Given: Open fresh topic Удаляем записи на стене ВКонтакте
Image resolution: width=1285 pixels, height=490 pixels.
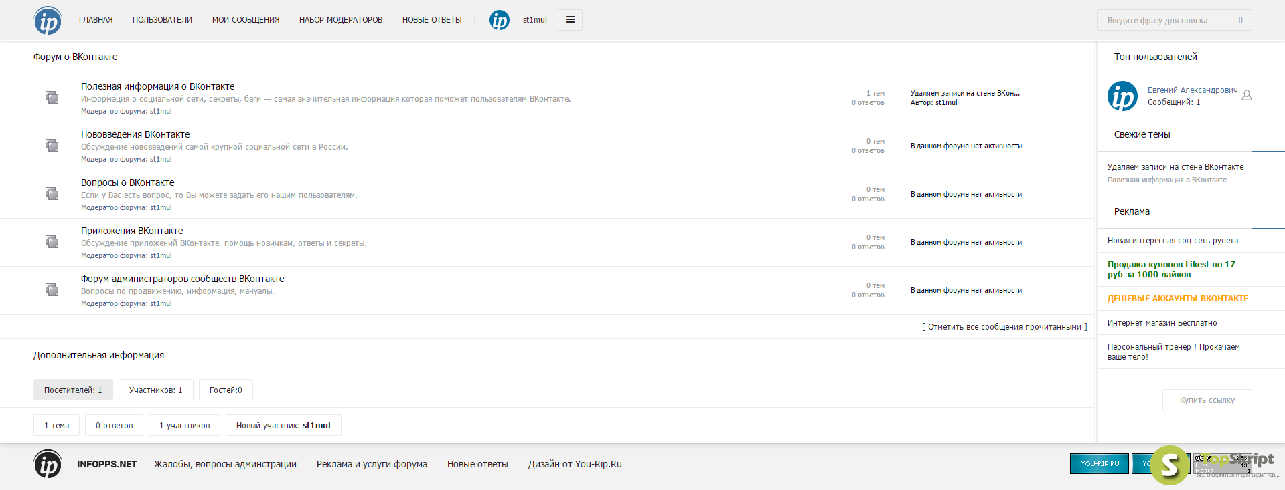Looking at the screenshot, I should [1175, 167].
